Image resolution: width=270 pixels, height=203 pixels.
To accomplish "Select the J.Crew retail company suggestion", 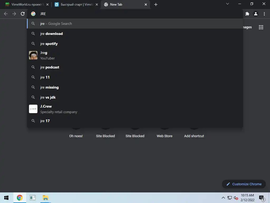I will [135, 109].
